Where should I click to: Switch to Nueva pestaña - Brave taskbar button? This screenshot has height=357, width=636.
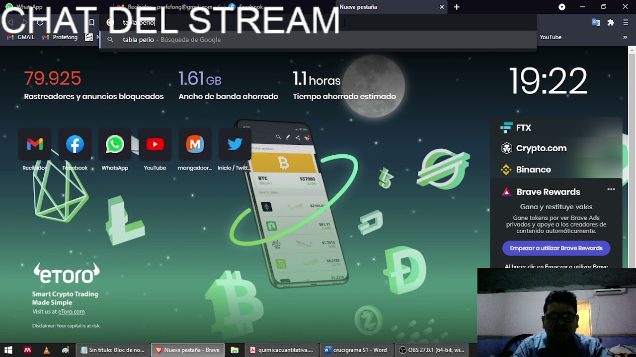coord(187,350)
